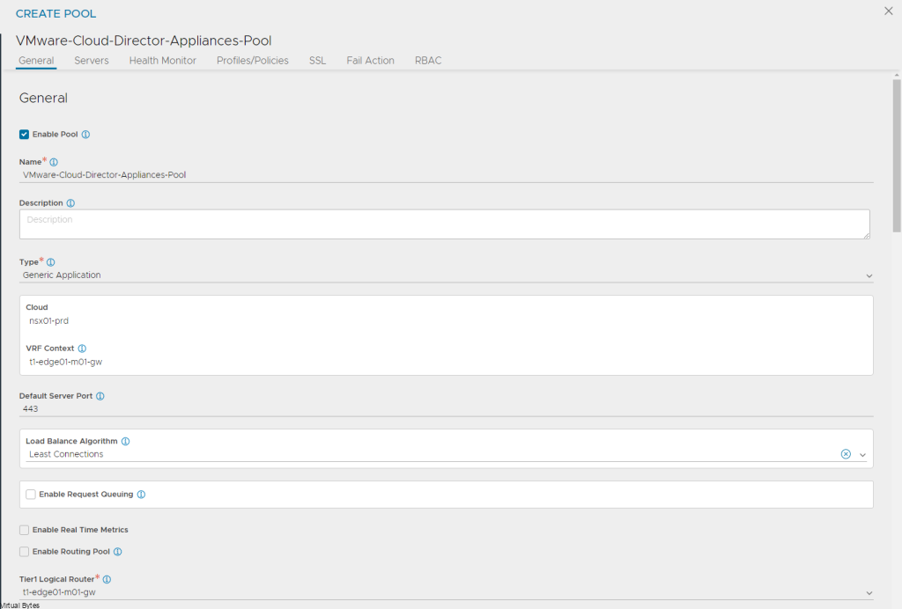The image size is (902, 609).
Task: Click the nsx01-prd cloud value
Action: (49, 321)
